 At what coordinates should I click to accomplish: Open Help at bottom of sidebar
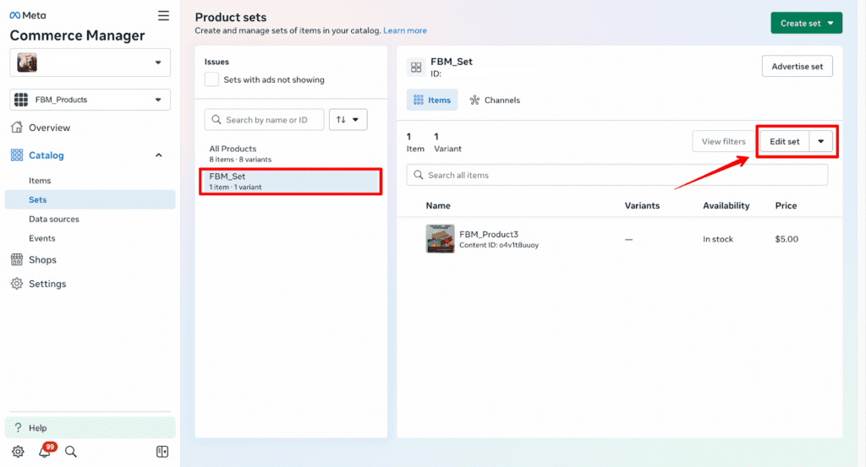[90, 428]
